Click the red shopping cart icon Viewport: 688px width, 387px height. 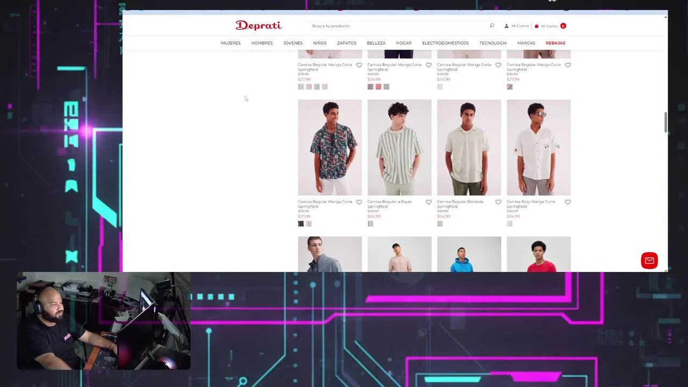coord(536,26)
